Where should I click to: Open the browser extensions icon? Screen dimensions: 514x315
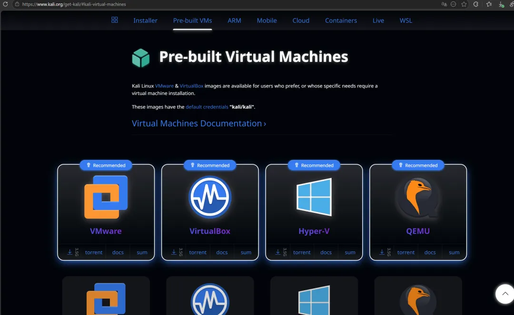click(475, 4)
